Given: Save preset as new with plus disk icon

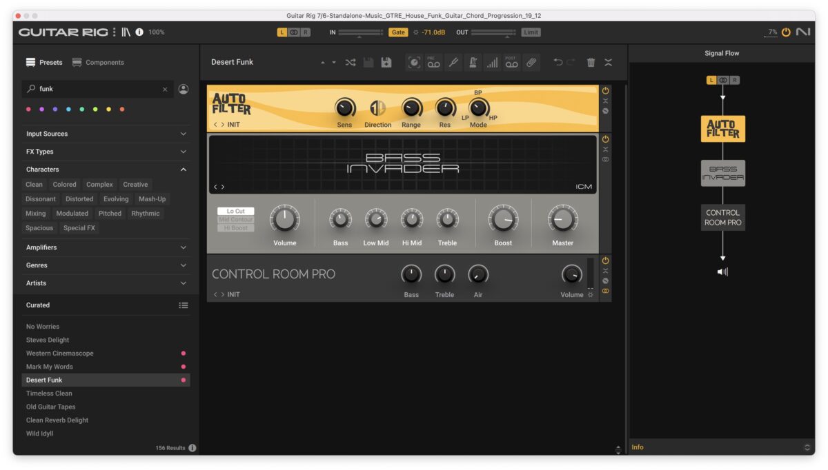Looking at the screenshot, I should 386,62.
